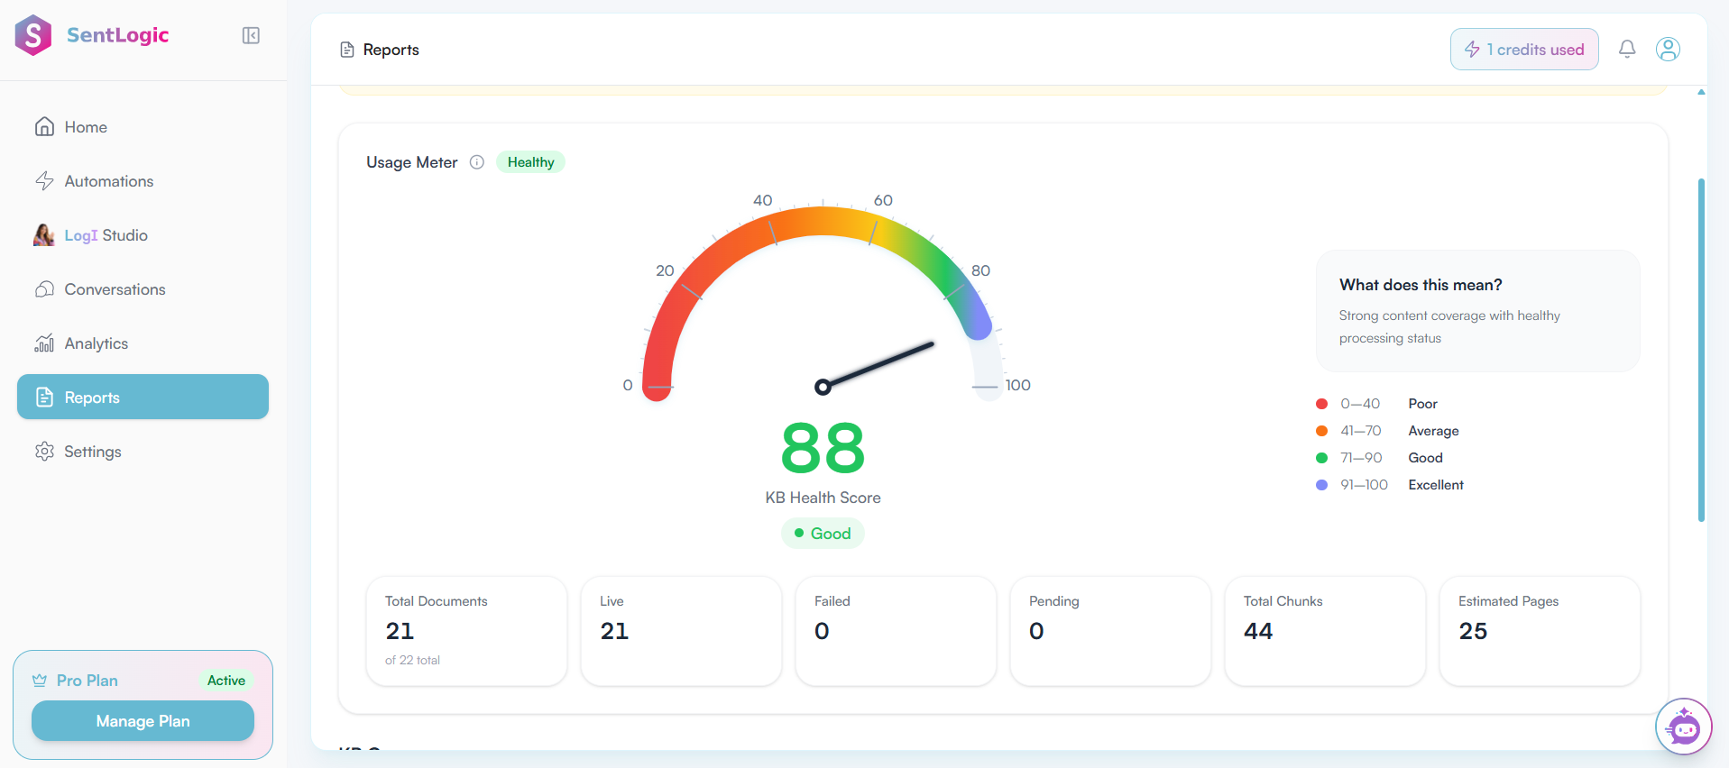Viewport: 1729px width, 768px height.
Task: Open the user profile icon
Action: [1669, 49]
